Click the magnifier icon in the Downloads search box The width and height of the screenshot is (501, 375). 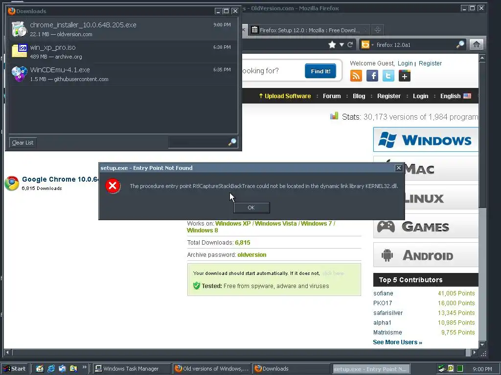(232, 142)
